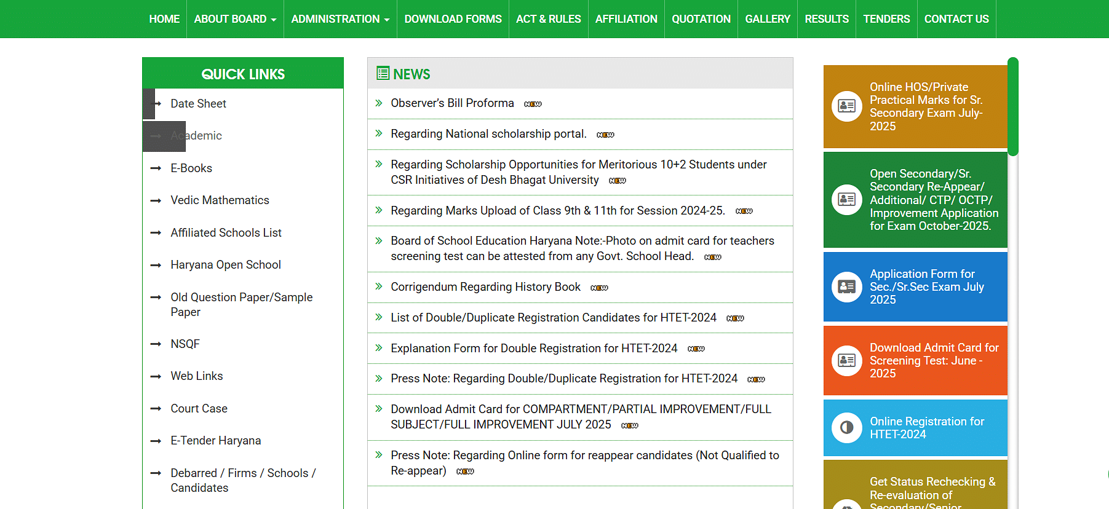Open the CONTACT US menu item
This screenshot has width=1109, height=509.
click(956, 19)
